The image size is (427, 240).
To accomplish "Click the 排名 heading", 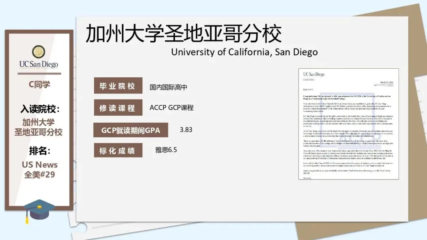I will click(40, 150).
